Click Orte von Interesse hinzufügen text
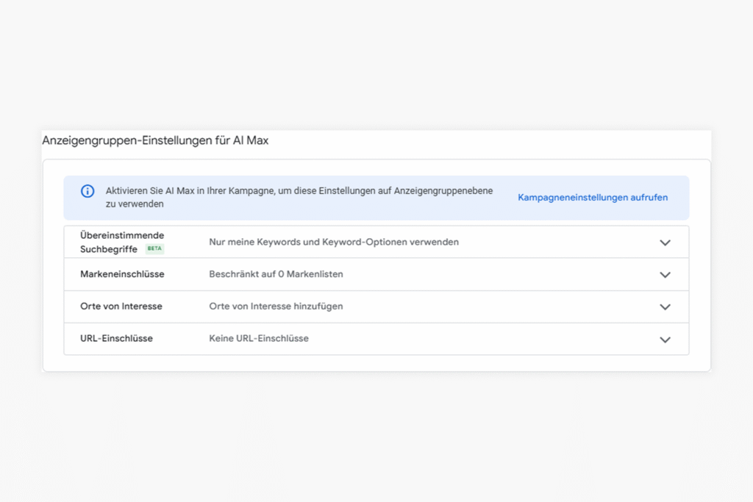Screen dimensions: 753x502 pyautogui.click(x=276, y=306)
